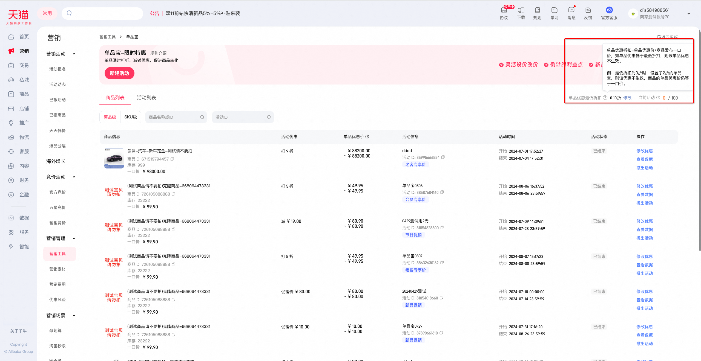Open 商品 section in sidebar
The image size is (701, 361).
pos(19,94)
